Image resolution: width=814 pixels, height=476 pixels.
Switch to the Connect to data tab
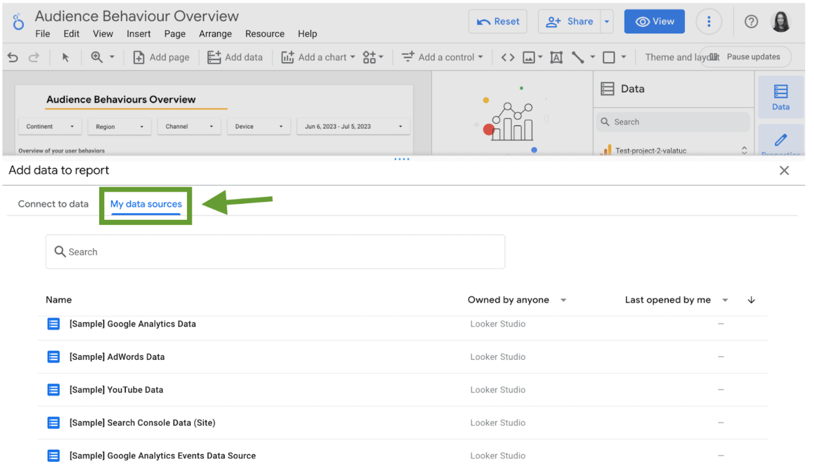[53, 204]
